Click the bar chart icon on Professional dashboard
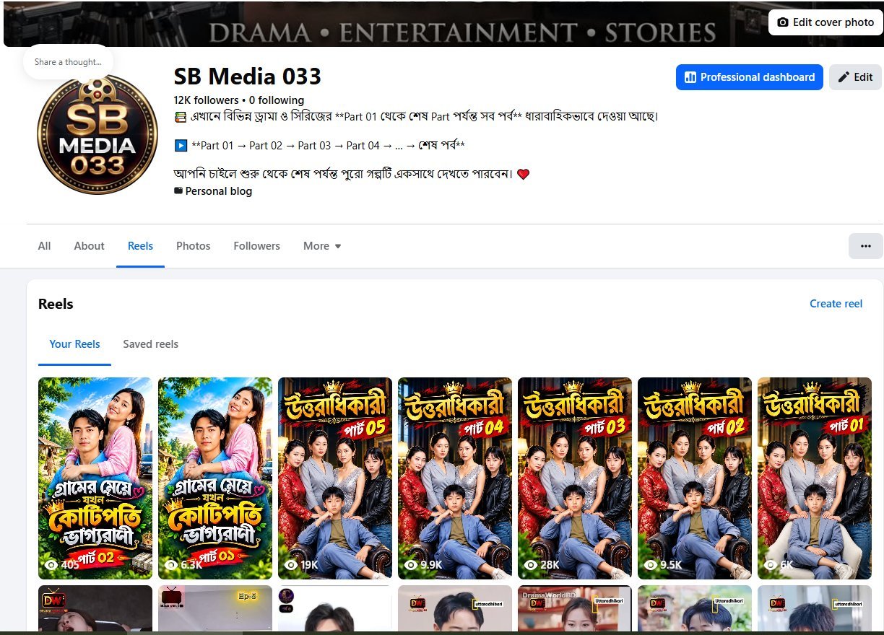 pyautogui.click(x=690, y=77)
